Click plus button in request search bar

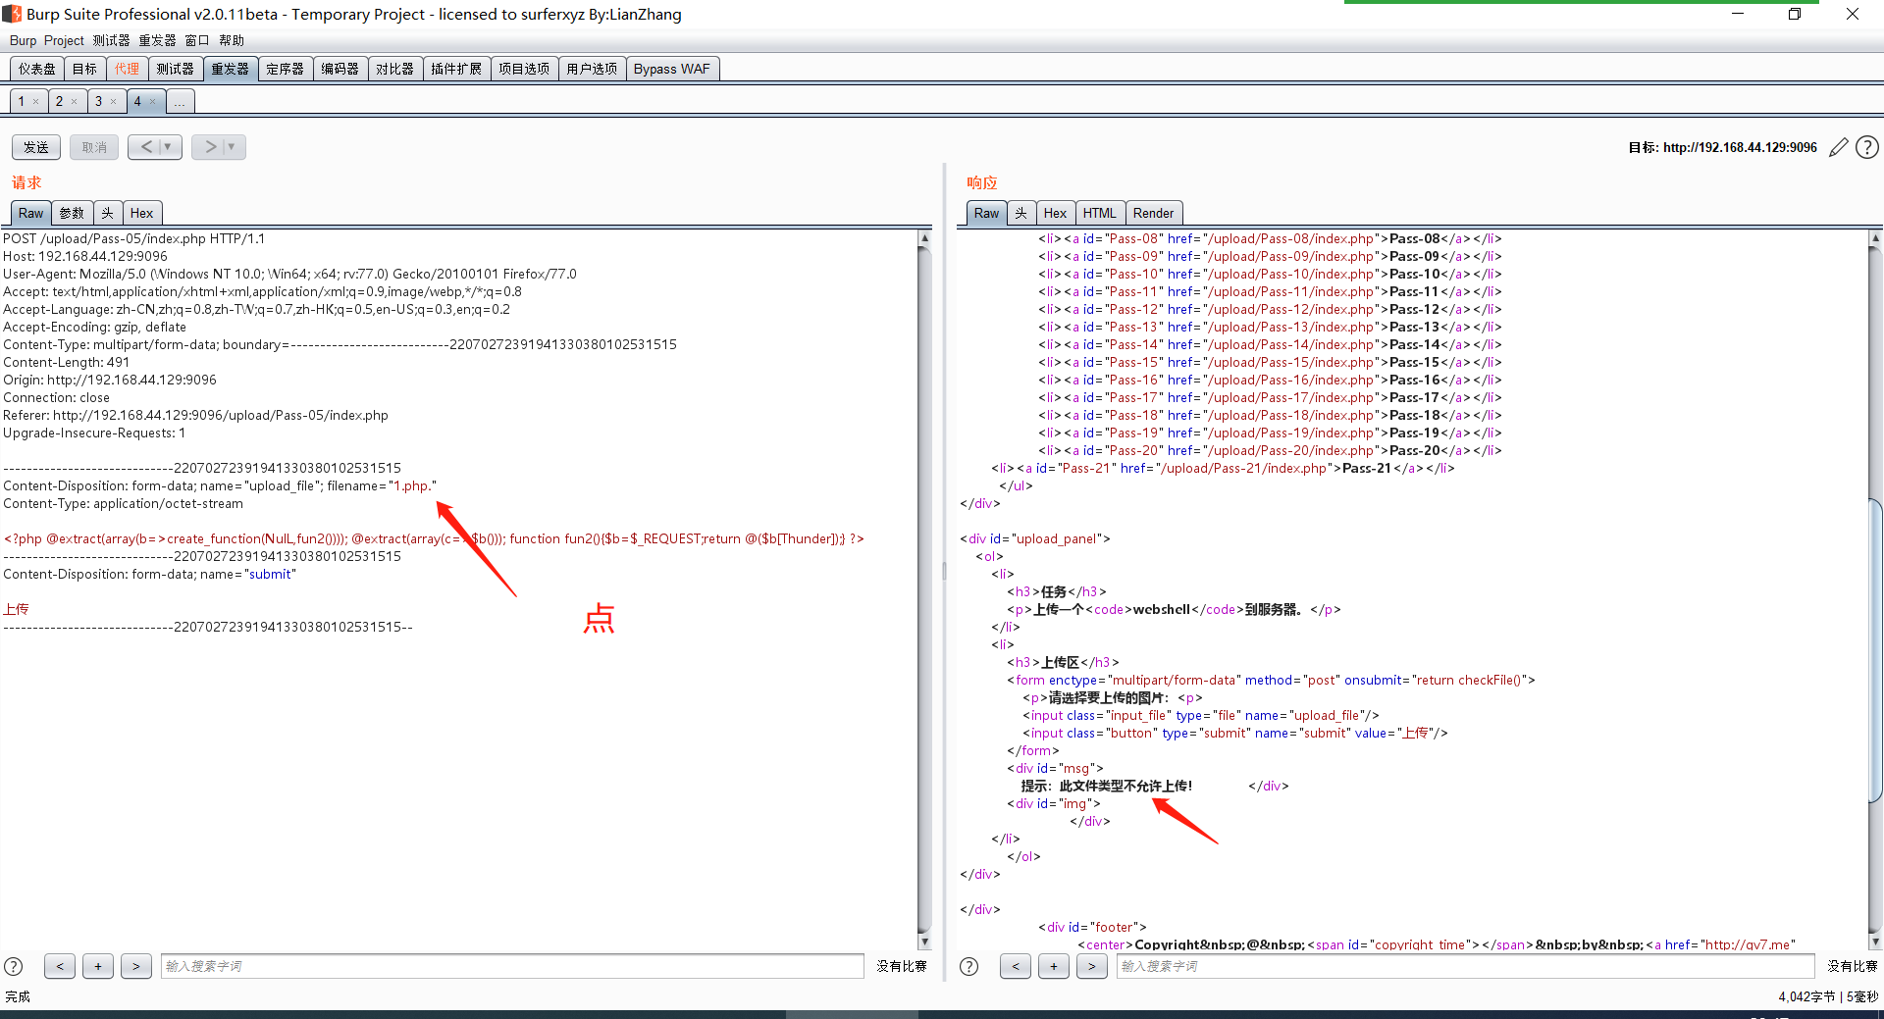click(98, 966)
